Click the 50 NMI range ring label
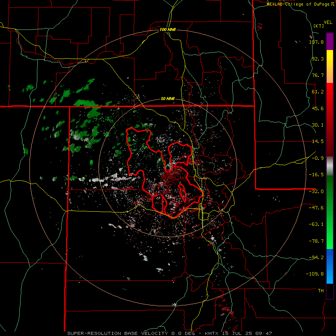Viewport: 336px width, 336px height. click(168, 99)
